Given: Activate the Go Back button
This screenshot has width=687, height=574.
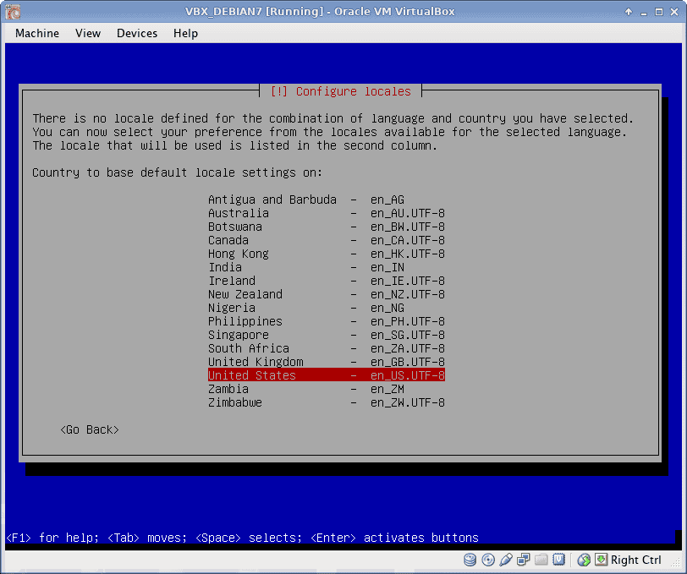Looking at the screenshot, I should click(90, 430).
